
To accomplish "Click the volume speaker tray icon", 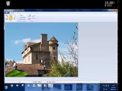I will (x=106, y=89).
